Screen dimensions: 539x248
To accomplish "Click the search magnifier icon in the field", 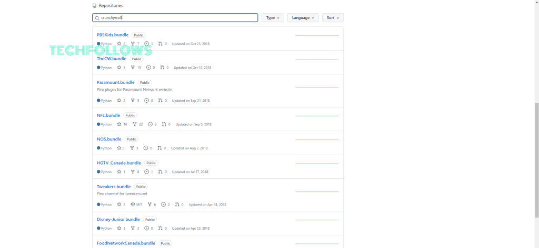I will (x=97, y=18).
